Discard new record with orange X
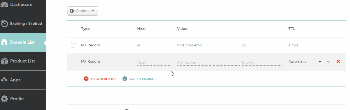 click(338, 61)
